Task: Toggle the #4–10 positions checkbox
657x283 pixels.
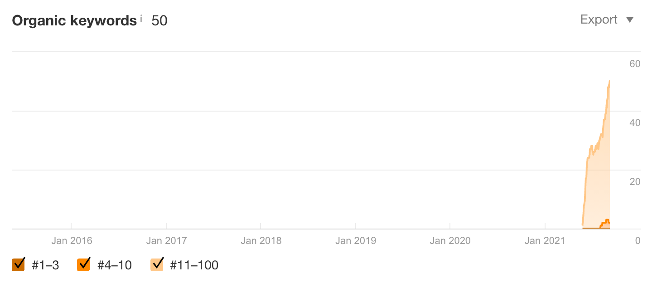Action: pos(84,264)
